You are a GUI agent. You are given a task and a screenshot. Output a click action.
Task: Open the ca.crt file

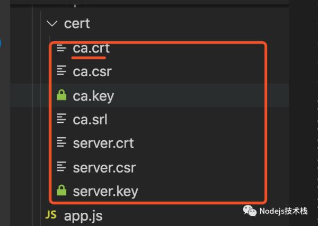pyautogui.click(x=91, y=48)
